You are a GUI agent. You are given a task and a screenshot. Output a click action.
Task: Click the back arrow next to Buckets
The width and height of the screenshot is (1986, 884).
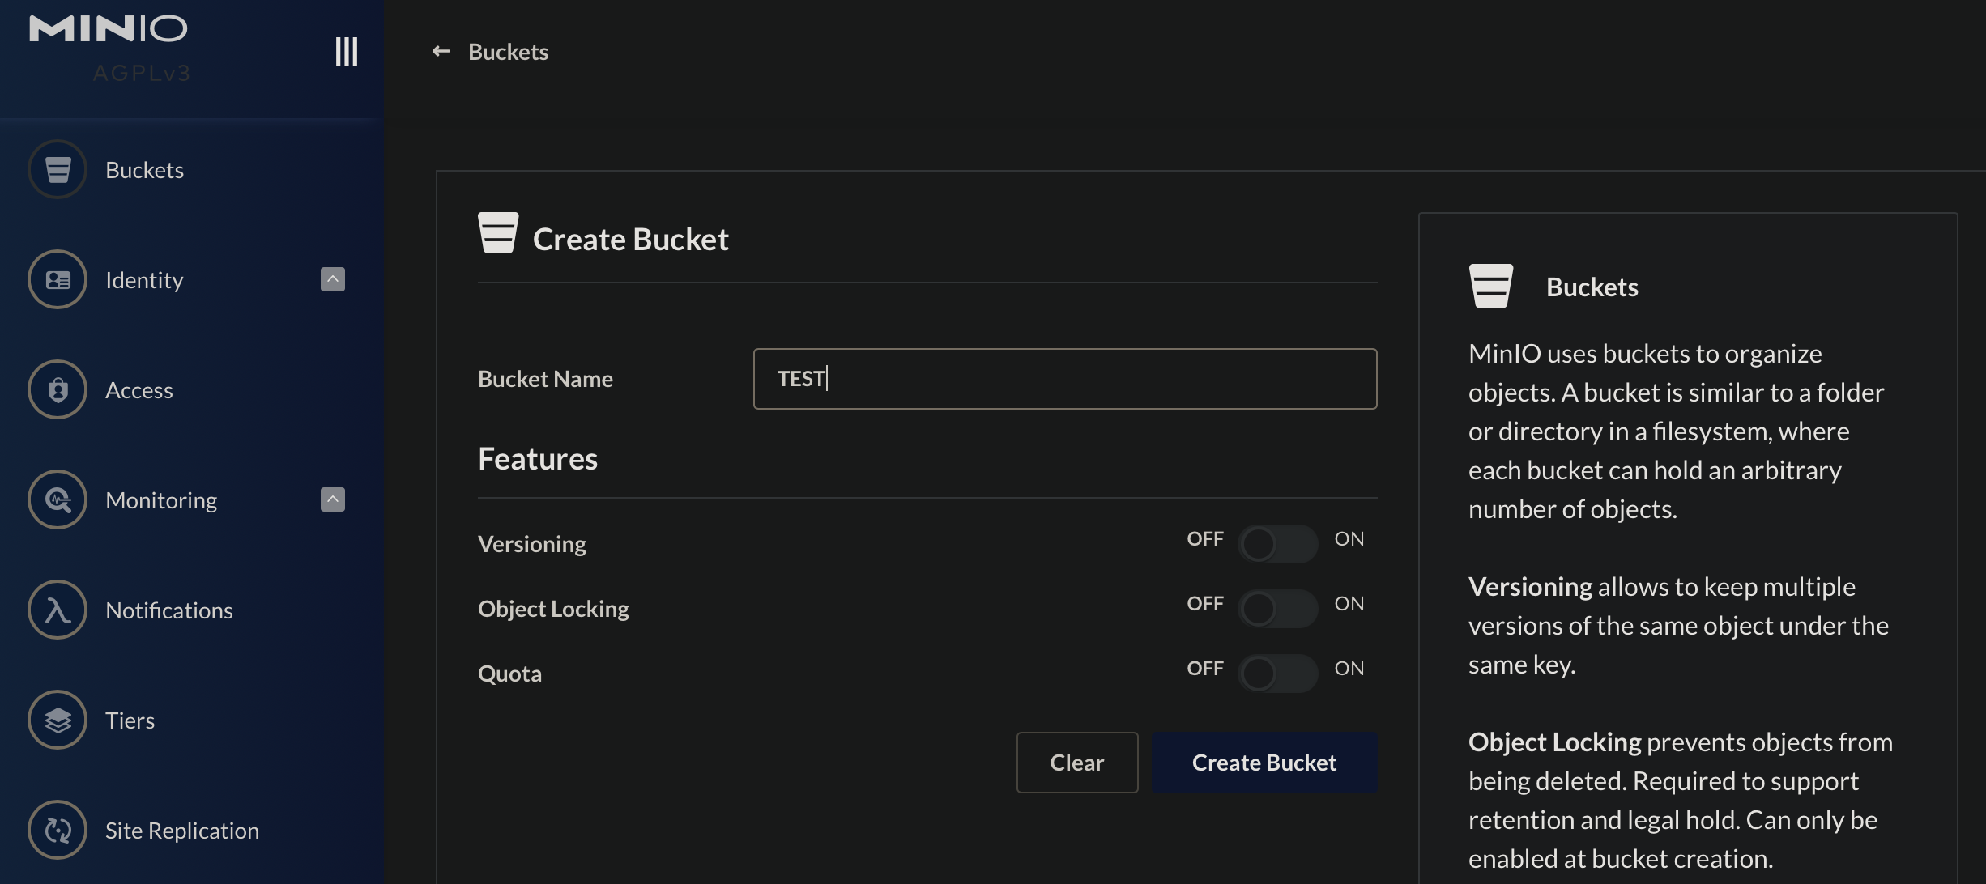[x=441, y=52]
